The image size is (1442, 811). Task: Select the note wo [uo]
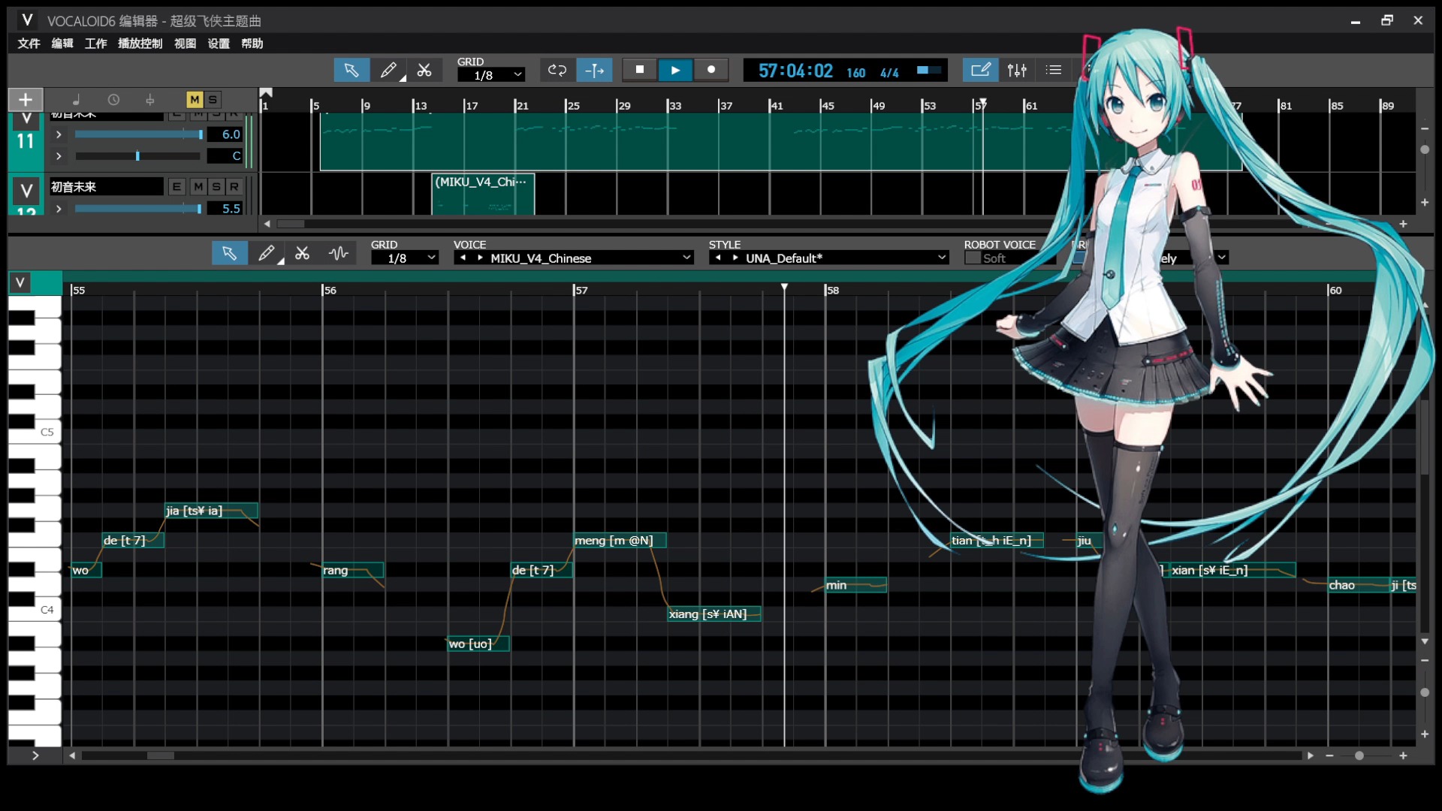(x=478, y=644)
